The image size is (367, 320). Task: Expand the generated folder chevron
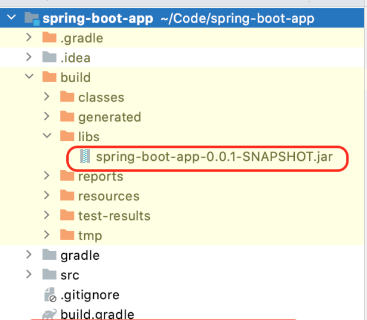[47, 116]
